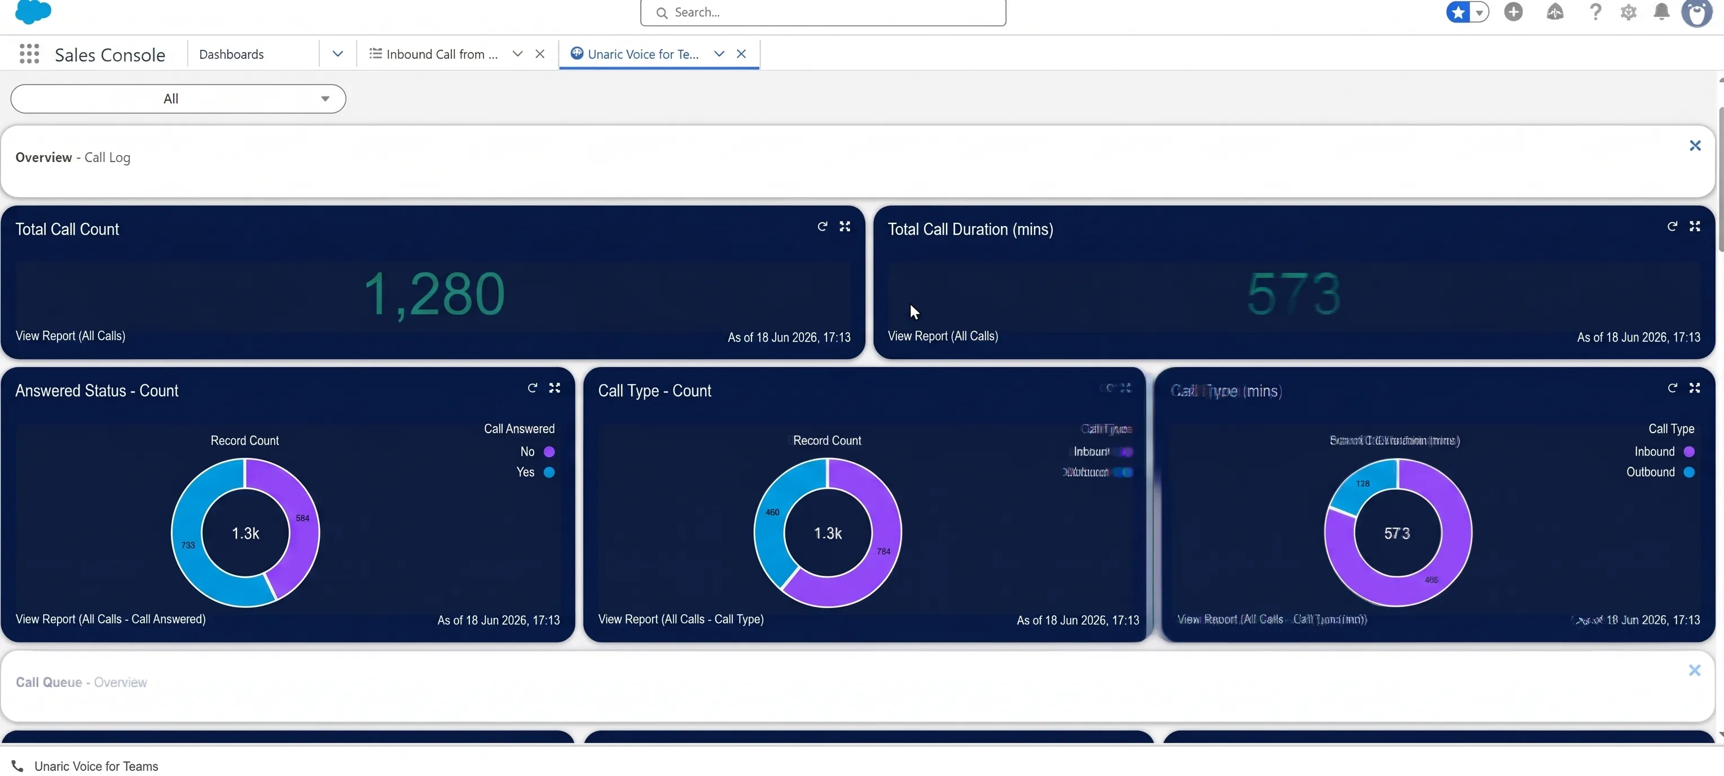The width and height of the screenshot is (1724, 776).
Task: Expand the Answered Status - Count widget
Action: tap(554, 388)
